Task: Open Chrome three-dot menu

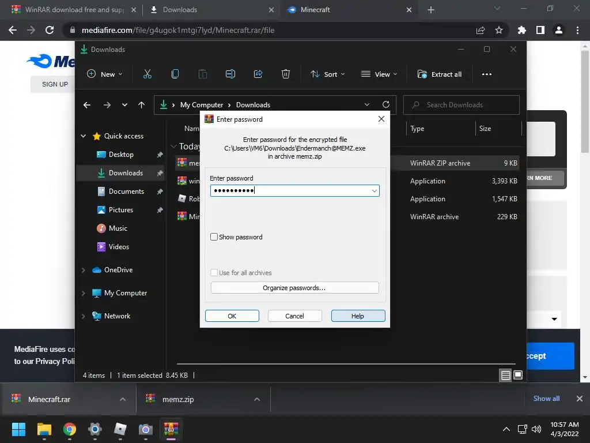Action: [x=577, y=30]
